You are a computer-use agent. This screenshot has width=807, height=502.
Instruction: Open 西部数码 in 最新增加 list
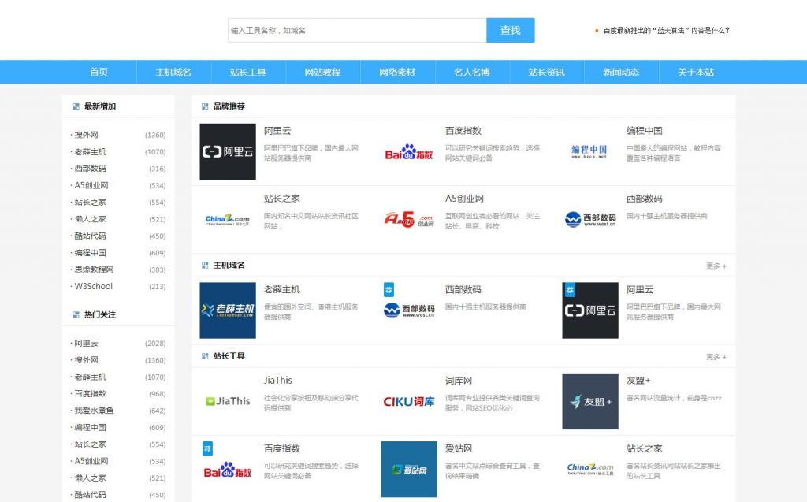[90, 169]
